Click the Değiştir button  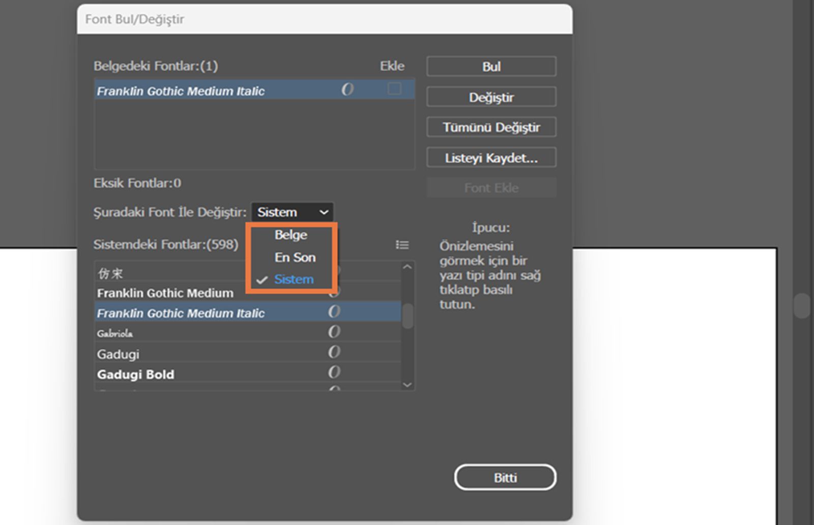click(491, 97)
